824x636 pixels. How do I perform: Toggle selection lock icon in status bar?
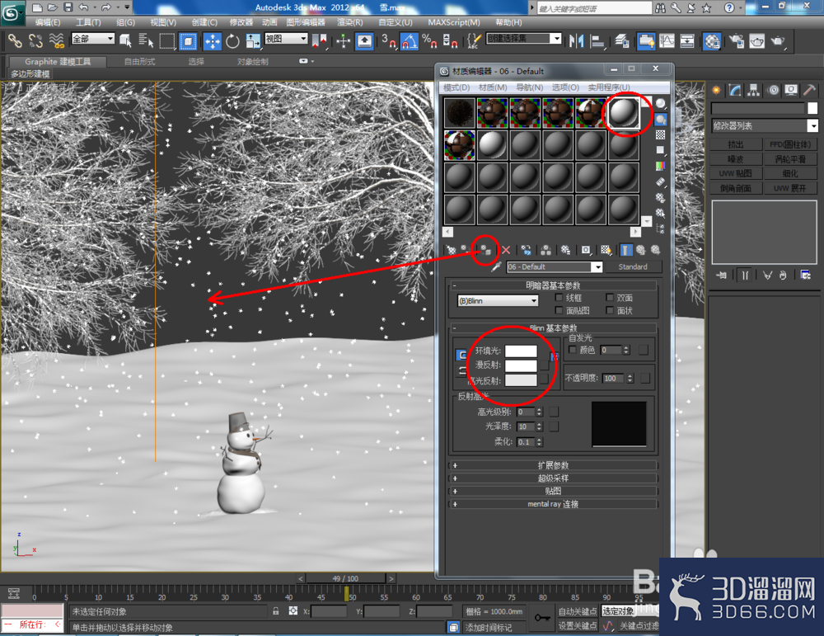(275, 611)
